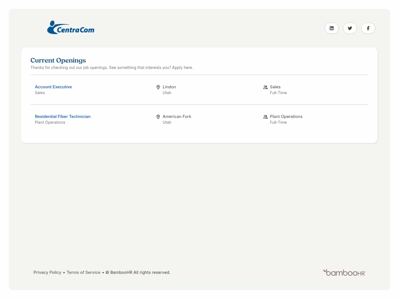399x299 pixels.
Task: Click the location pin icon beside American Fork
Action: point(158,117)
